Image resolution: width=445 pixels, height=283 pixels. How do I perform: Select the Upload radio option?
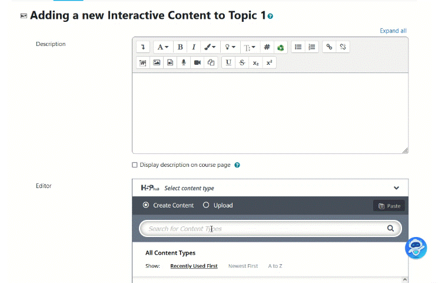click(206, 205)
